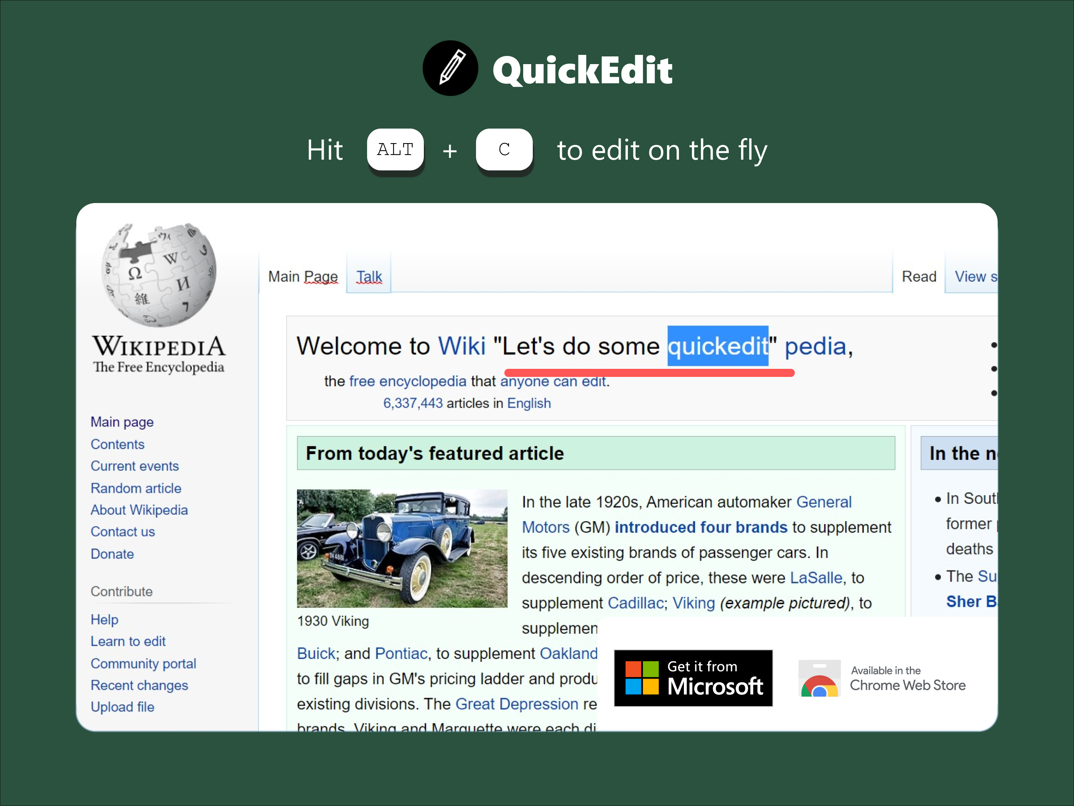The height and width of the screenshot is (806, 1074).
Task: Open the Learn to edit link
Action: 128,641
